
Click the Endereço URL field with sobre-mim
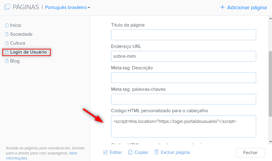click(184, 56)
